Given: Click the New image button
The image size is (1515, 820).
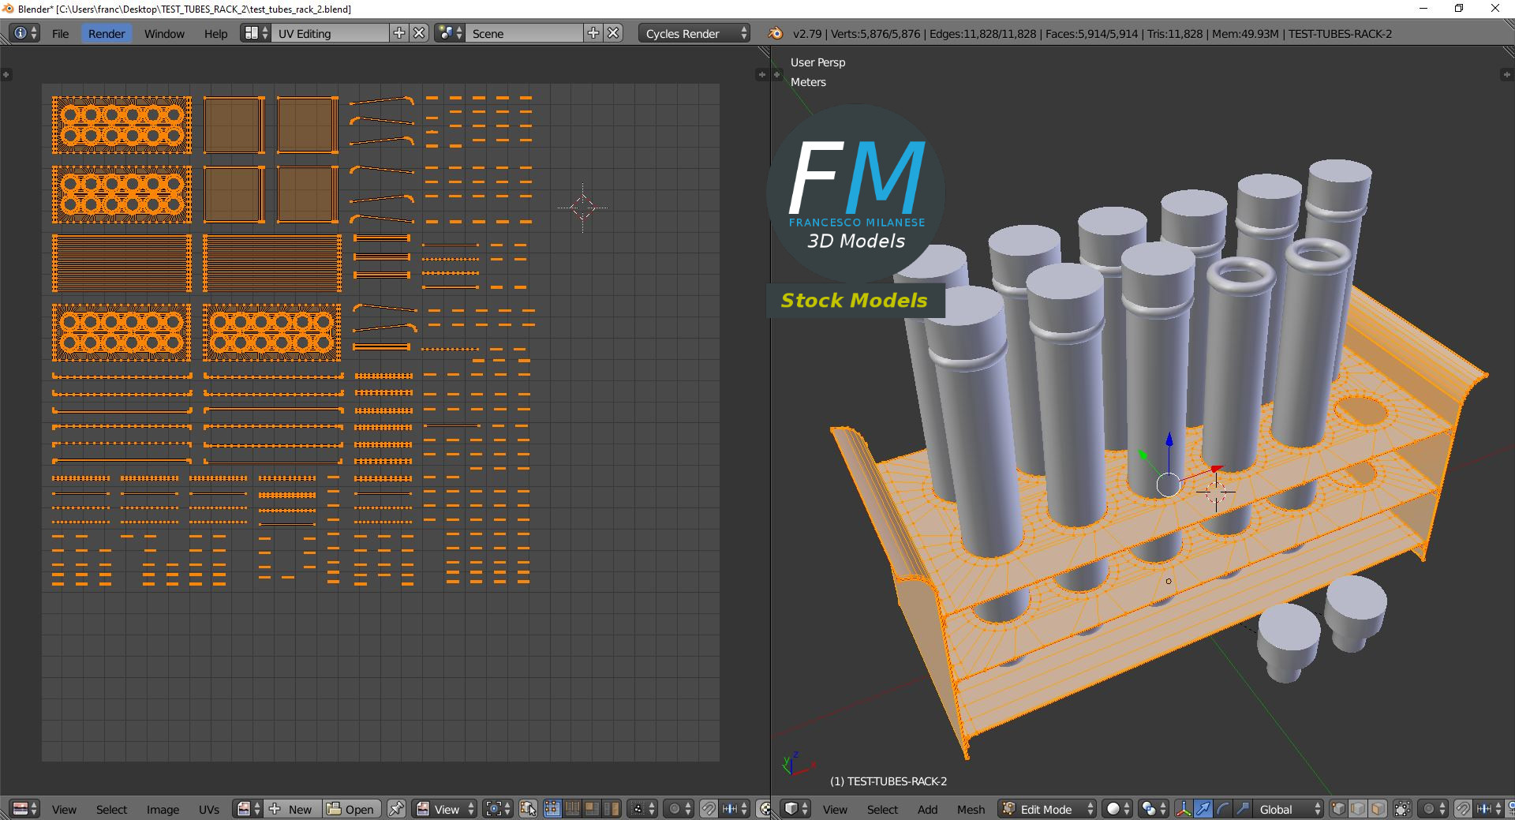Looking at the screenshot, I should [292, 809].
